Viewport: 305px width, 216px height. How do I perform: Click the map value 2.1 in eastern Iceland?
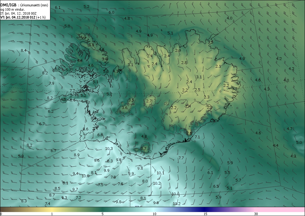point(218,66)
